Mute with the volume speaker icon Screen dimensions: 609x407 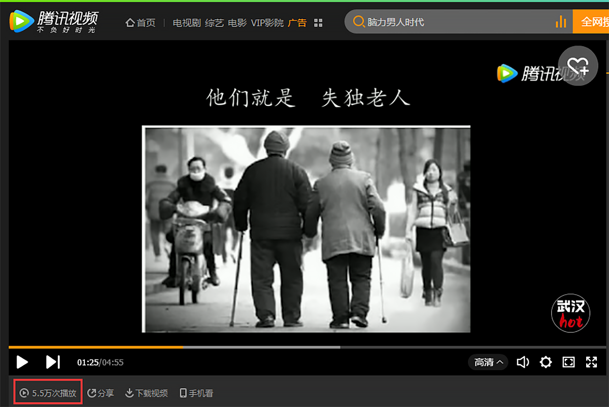click(523, 362)
